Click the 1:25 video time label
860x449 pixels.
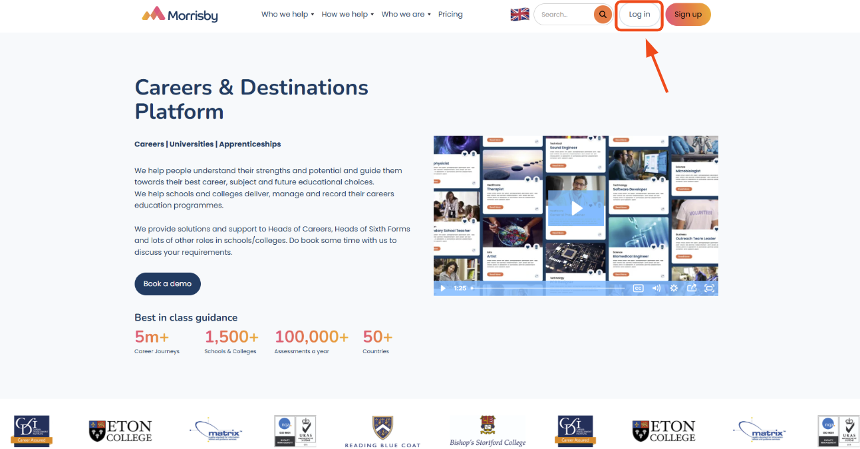(460, 288)
